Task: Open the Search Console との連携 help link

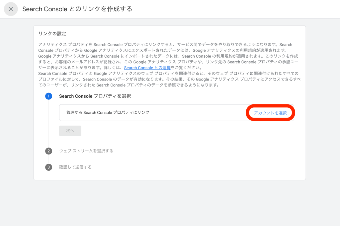Action: pos(147,68)
